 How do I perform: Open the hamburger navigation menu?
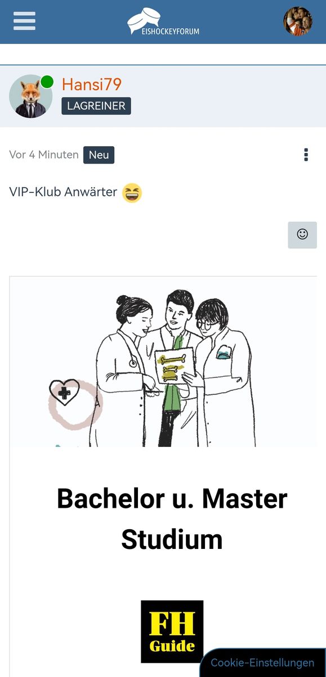pyautogui.click(x=24, y=21)
